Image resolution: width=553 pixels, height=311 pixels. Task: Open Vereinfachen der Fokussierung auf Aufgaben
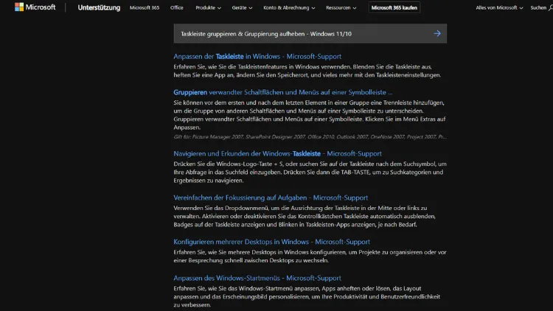(x=271, y=198)
